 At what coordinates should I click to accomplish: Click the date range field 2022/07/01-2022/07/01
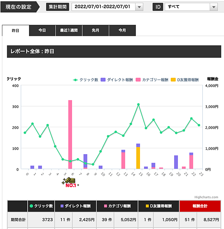point(103,7)
